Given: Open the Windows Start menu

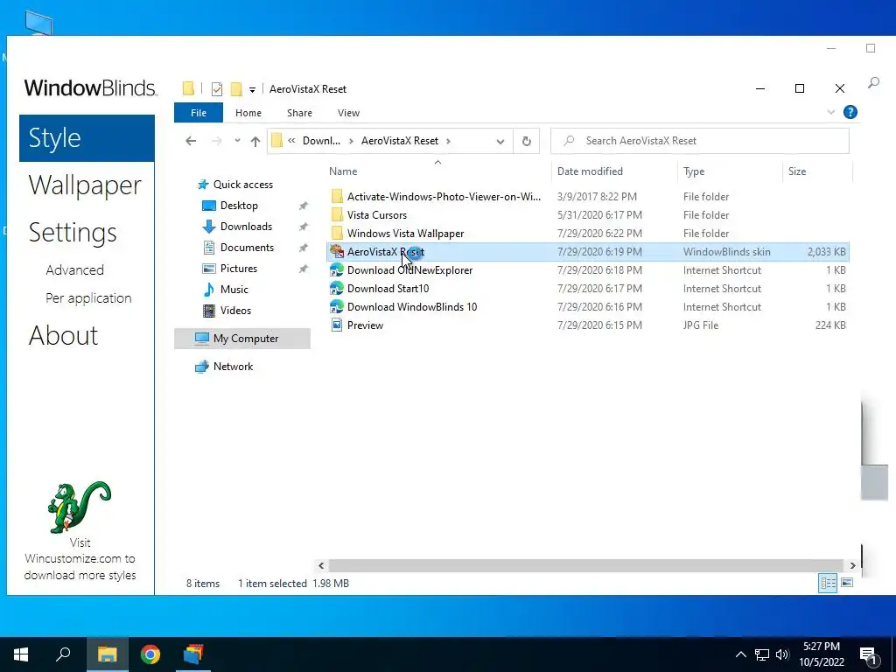Looking at the screenshot, I should 21,654.
